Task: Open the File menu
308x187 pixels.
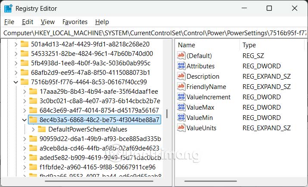Action: point(9,22)
